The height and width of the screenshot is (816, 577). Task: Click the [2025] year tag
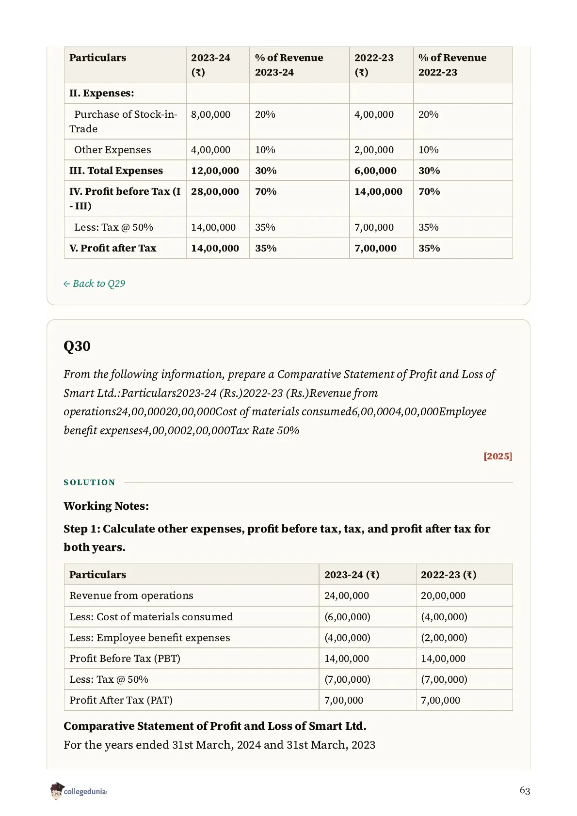click(x=498, y=456)
